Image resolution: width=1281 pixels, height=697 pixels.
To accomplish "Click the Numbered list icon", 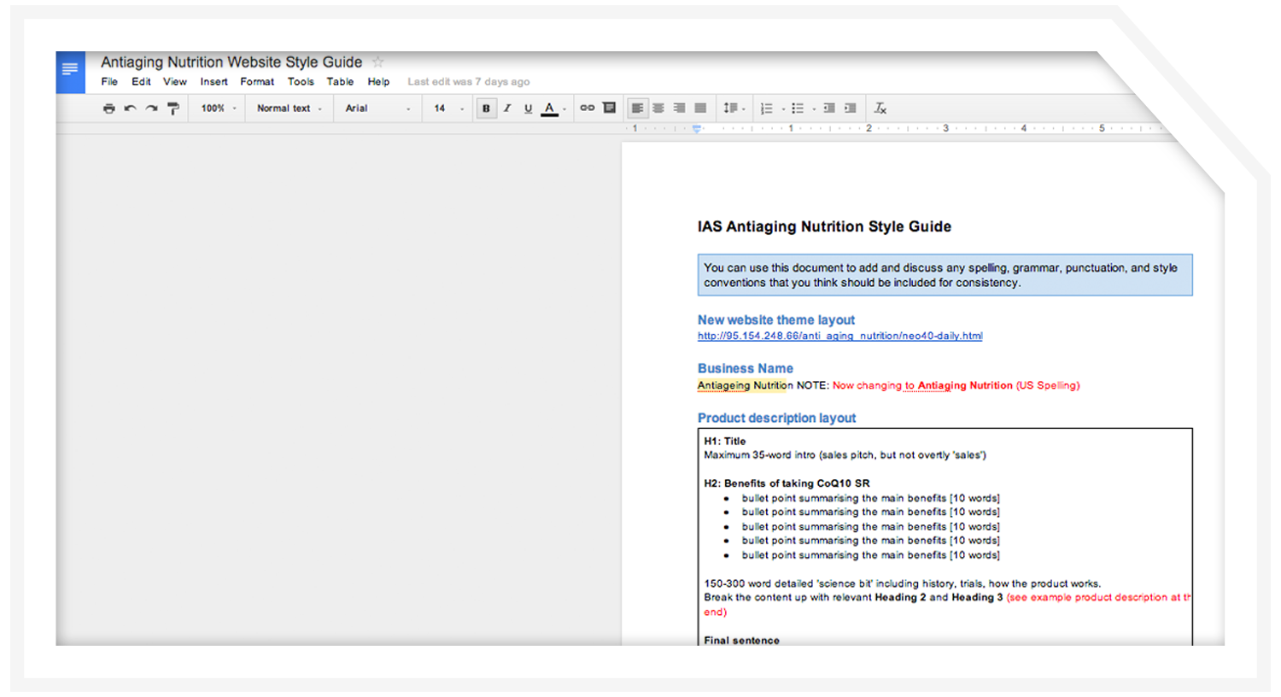I will (766, 108).
